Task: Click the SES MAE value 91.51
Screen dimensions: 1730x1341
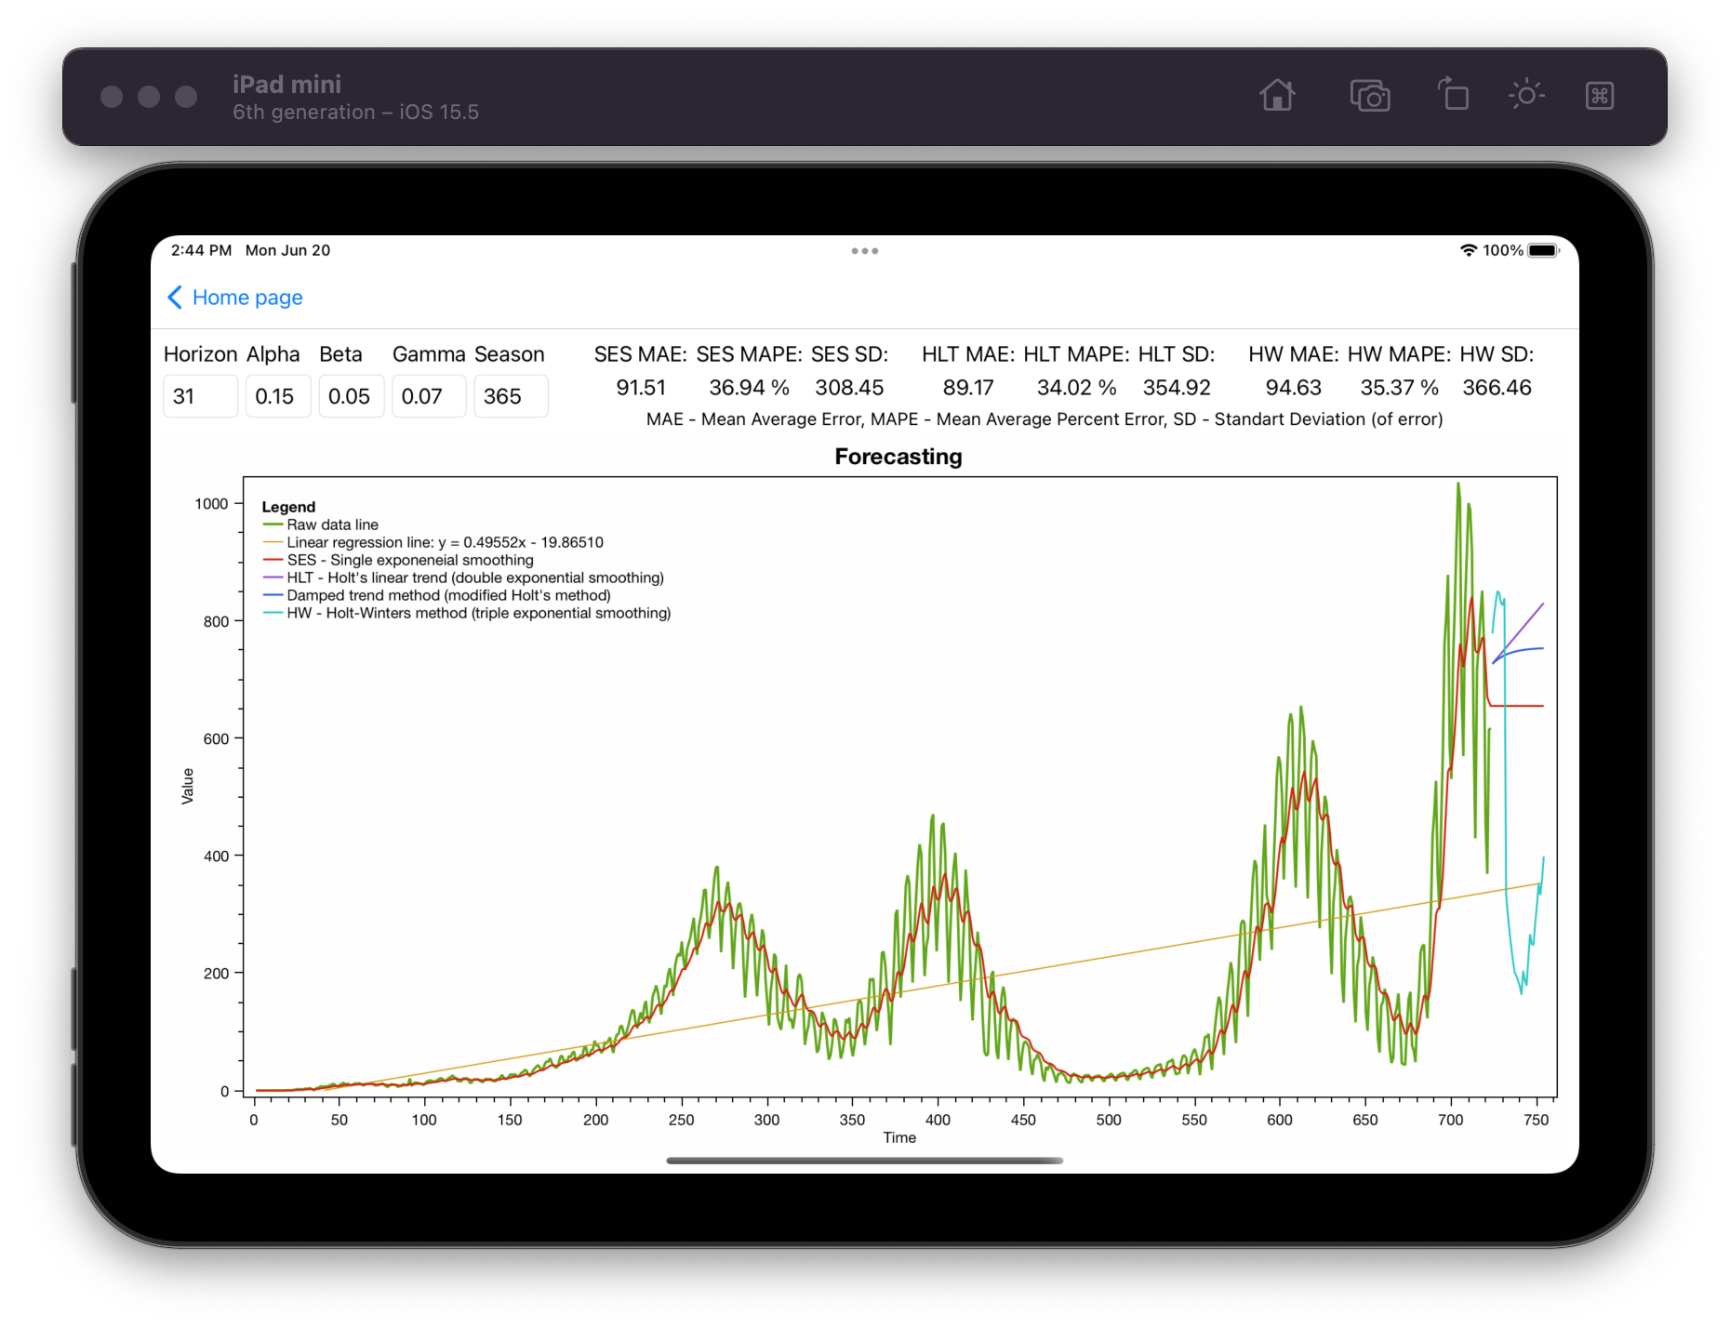Action: point(641,388)
